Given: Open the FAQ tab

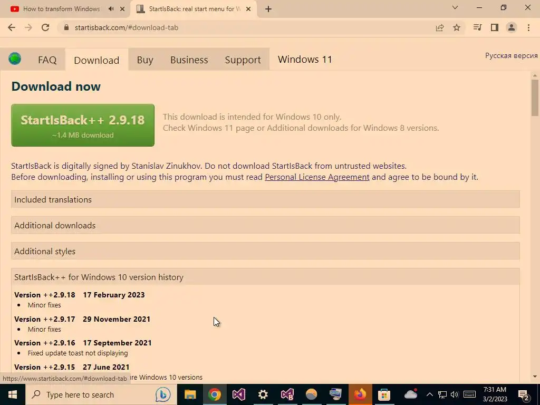Looking at the screenshot, I should coord(47,60).
